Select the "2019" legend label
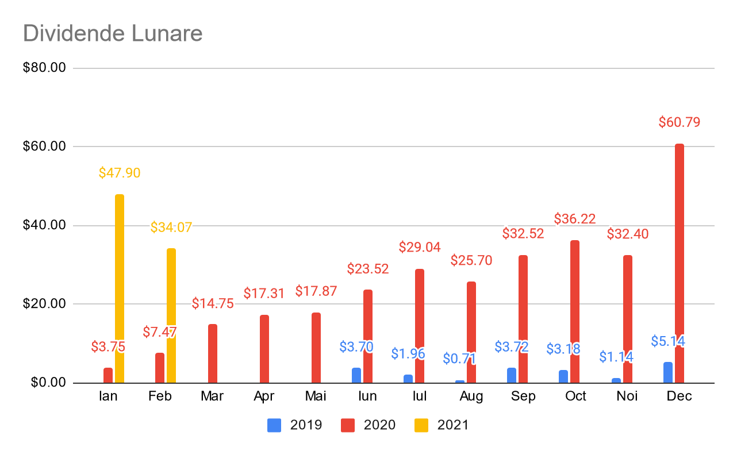 click(306, 425)
